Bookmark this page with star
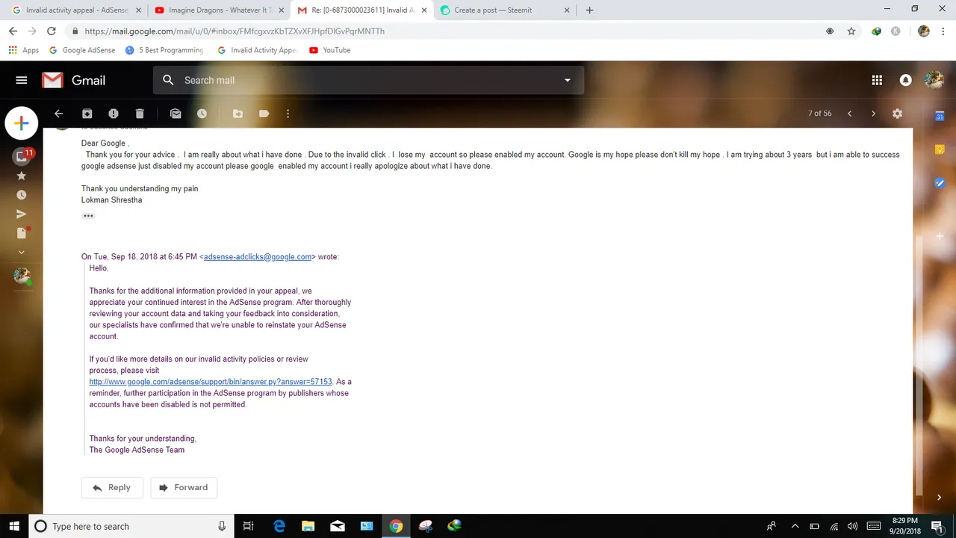This screenshot has width=956, height=538. pyautogui.click(x=851, y=31)
